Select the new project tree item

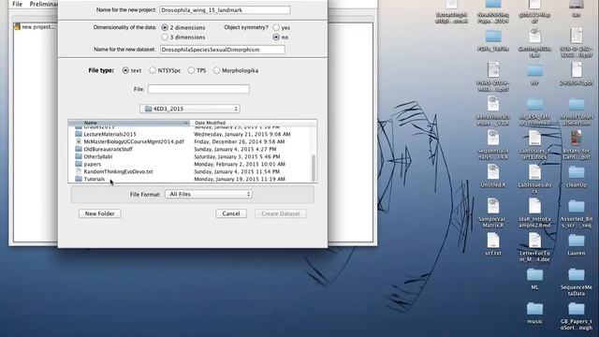coord(35,27)
